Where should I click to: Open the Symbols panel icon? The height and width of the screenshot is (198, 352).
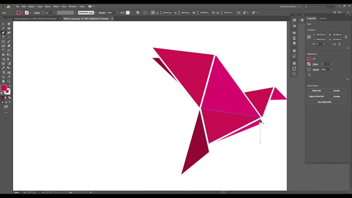[295, 43]
